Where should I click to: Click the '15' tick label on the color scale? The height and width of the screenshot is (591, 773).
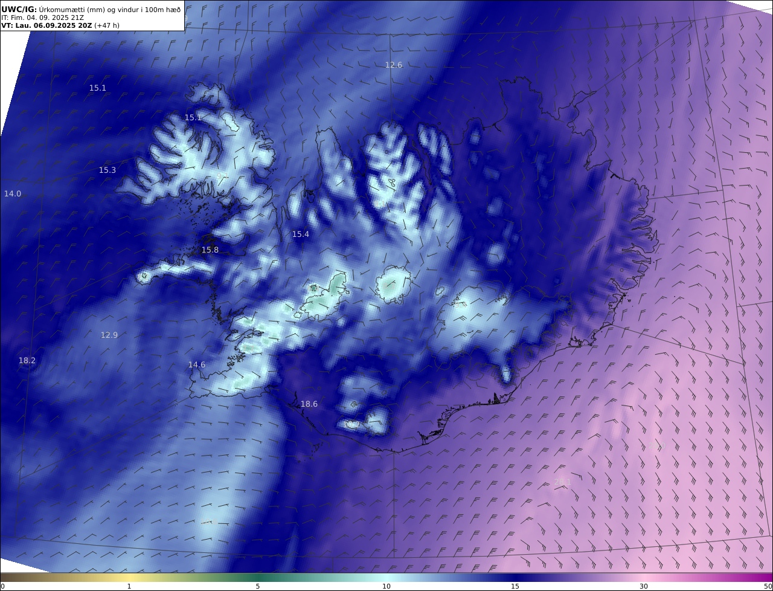[x=515, y=586]
